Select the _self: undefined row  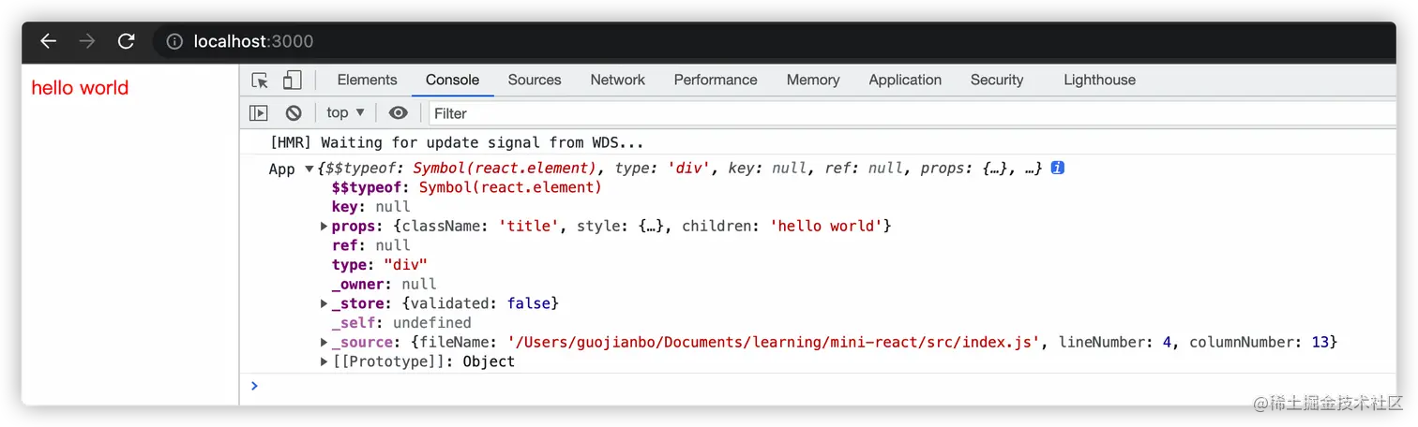point(401,322)
